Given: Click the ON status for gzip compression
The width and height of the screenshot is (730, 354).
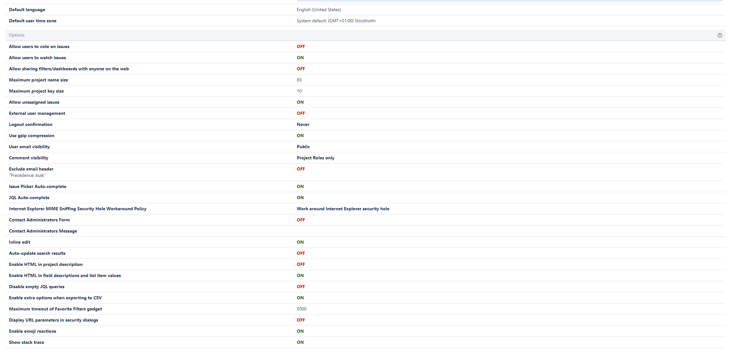Looking at the screenshot, I should coord(300,135).
